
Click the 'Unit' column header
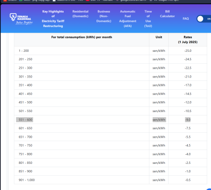[x=159, y=37]
